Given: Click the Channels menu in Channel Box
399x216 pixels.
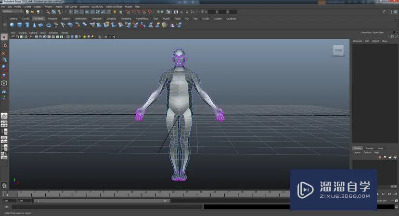Looking at the screenshot, I should click(x=357, y=41).
